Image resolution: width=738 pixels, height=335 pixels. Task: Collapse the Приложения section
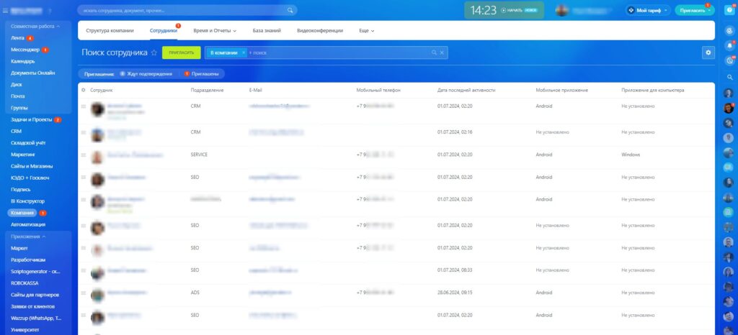tap(44, 237)
